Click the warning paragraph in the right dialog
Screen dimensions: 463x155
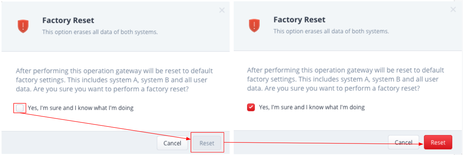point(345,80)
